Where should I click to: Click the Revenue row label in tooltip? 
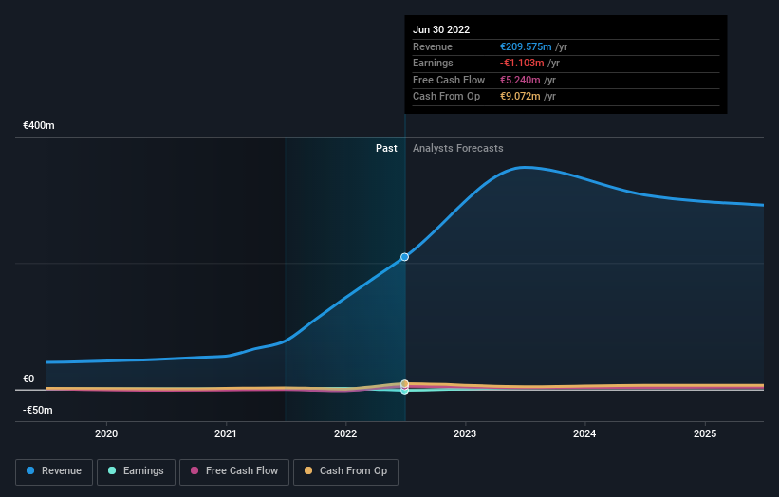(433, 46)
